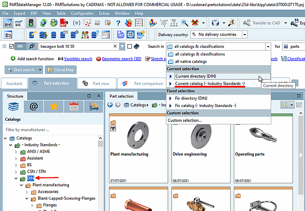Open the stacked books Catalogs tab icon
The height and width of the screenshot is (211, 305).
pos(13,107)
